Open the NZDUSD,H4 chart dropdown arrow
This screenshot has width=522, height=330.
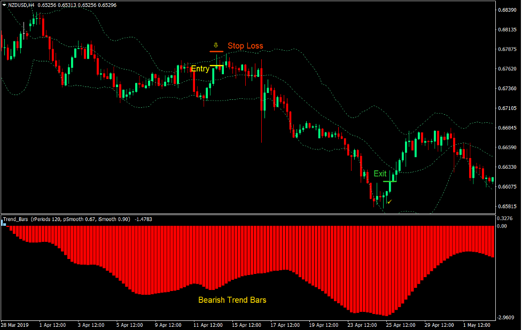[4, 5]
